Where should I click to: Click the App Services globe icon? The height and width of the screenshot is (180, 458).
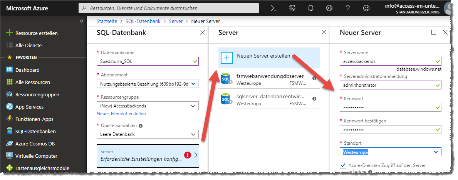tap(10, 107)
